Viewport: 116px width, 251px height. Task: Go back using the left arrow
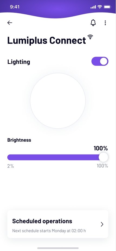(x=10, y=23)
